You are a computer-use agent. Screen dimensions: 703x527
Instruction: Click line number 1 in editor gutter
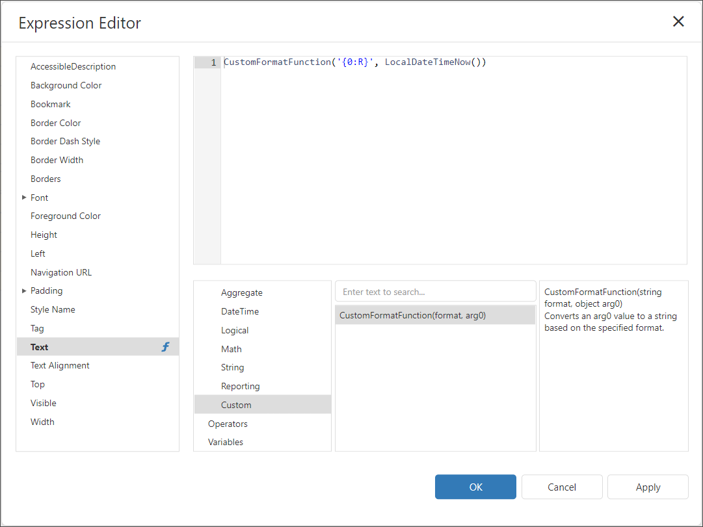[x=213, y=62]
